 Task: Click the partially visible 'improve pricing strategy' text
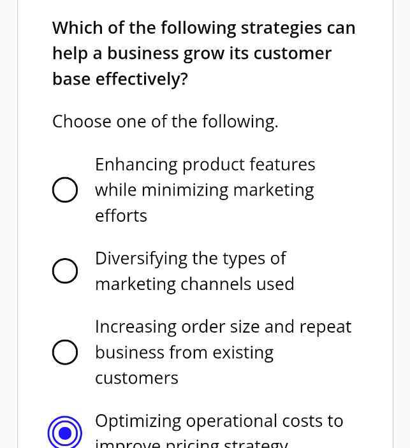tap(191, 444)
